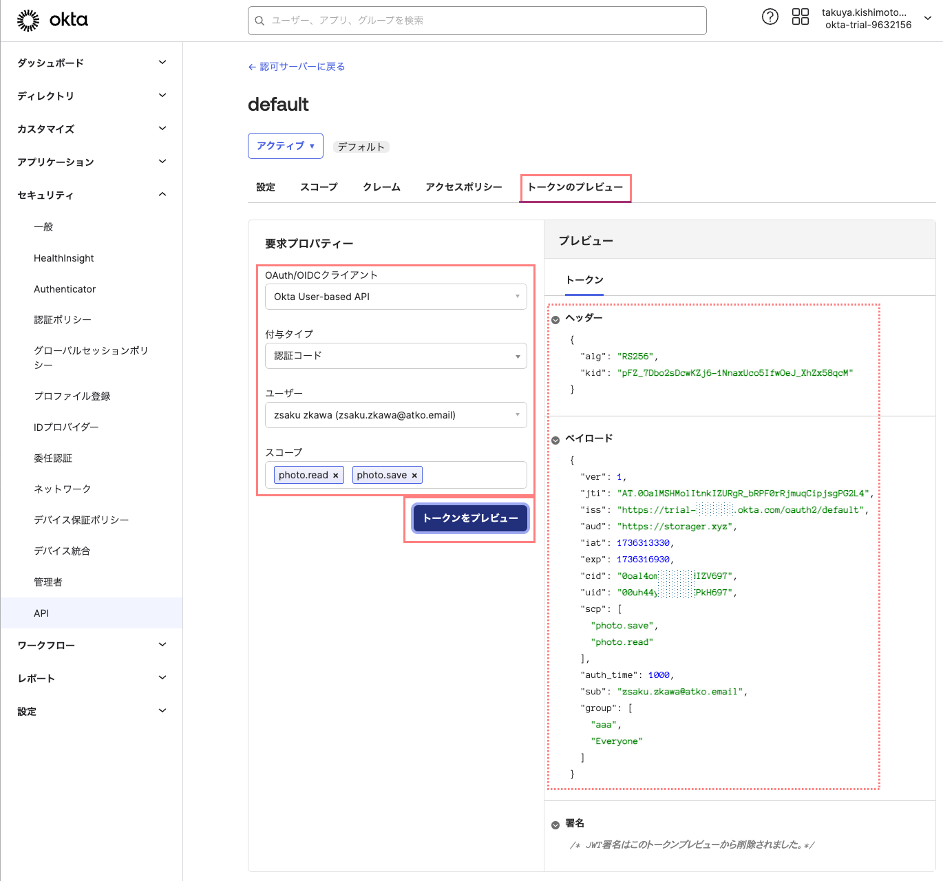The height and width of the screenshot is (881, 943).
Task: Click the "sub" value zsaku.zkawa@atko.email
Action: 680,692
